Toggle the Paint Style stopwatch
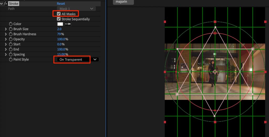Screen dimensions: 269x137 [11, 59]
